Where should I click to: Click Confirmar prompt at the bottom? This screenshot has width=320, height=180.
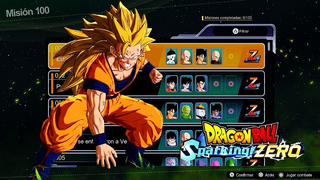tap(241, 175)
